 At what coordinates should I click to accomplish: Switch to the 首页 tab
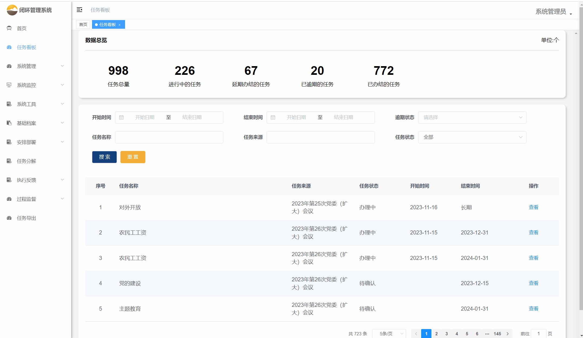[x=83, y=25]
